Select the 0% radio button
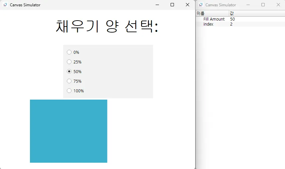 pos(69,52)
